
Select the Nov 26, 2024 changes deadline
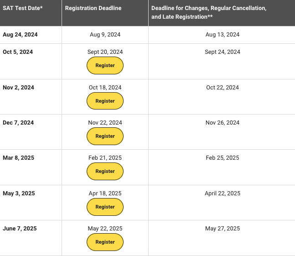[x=222, y=123]
